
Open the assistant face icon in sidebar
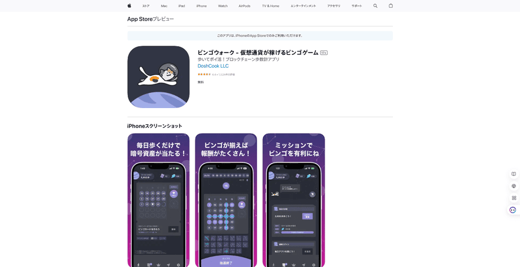[x=514, y=210]
